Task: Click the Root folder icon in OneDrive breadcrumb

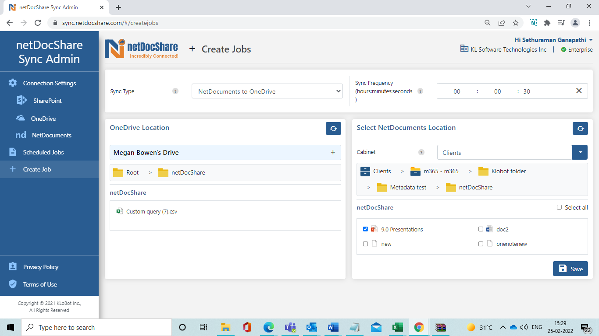Action: pos(118,172)
